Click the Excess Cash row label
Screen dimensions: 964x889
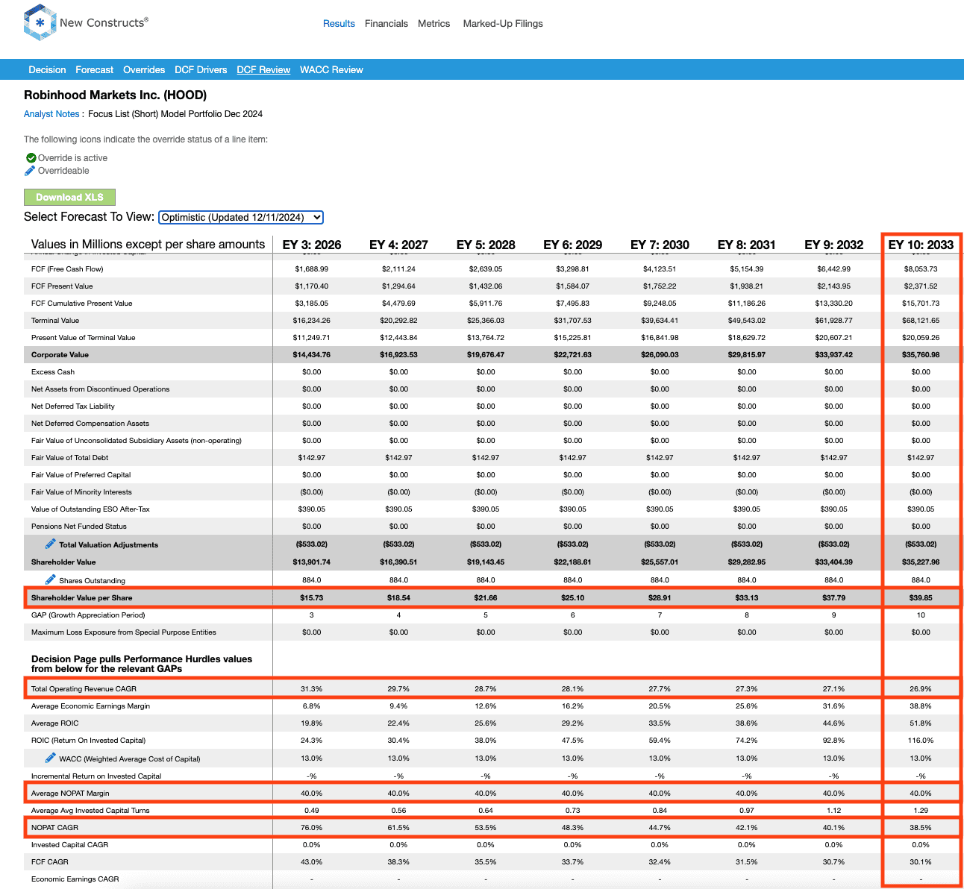pos(53,372)
